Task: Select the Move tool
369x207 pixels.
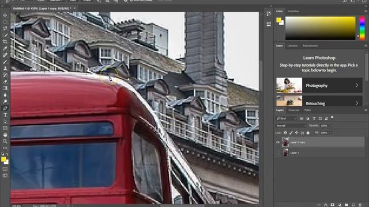Action: (x=5, y=16)
